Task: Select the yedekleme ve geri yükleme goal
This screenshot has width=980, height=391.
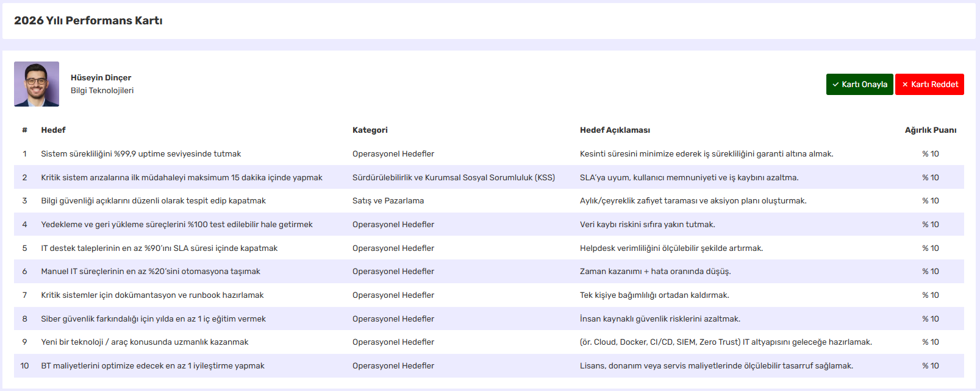Action: 177,225
